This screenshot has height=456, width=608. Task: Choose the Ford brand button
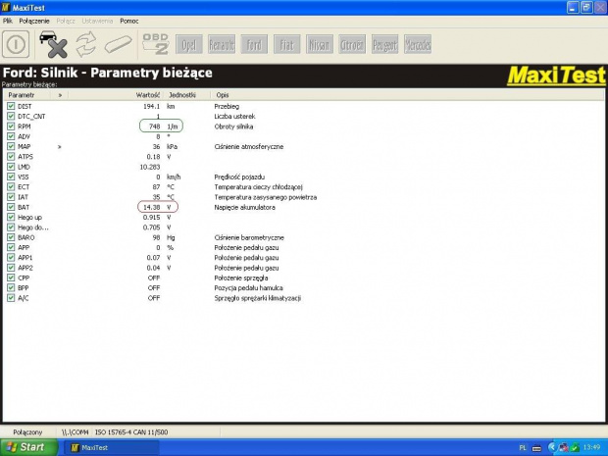click(254, 44)
